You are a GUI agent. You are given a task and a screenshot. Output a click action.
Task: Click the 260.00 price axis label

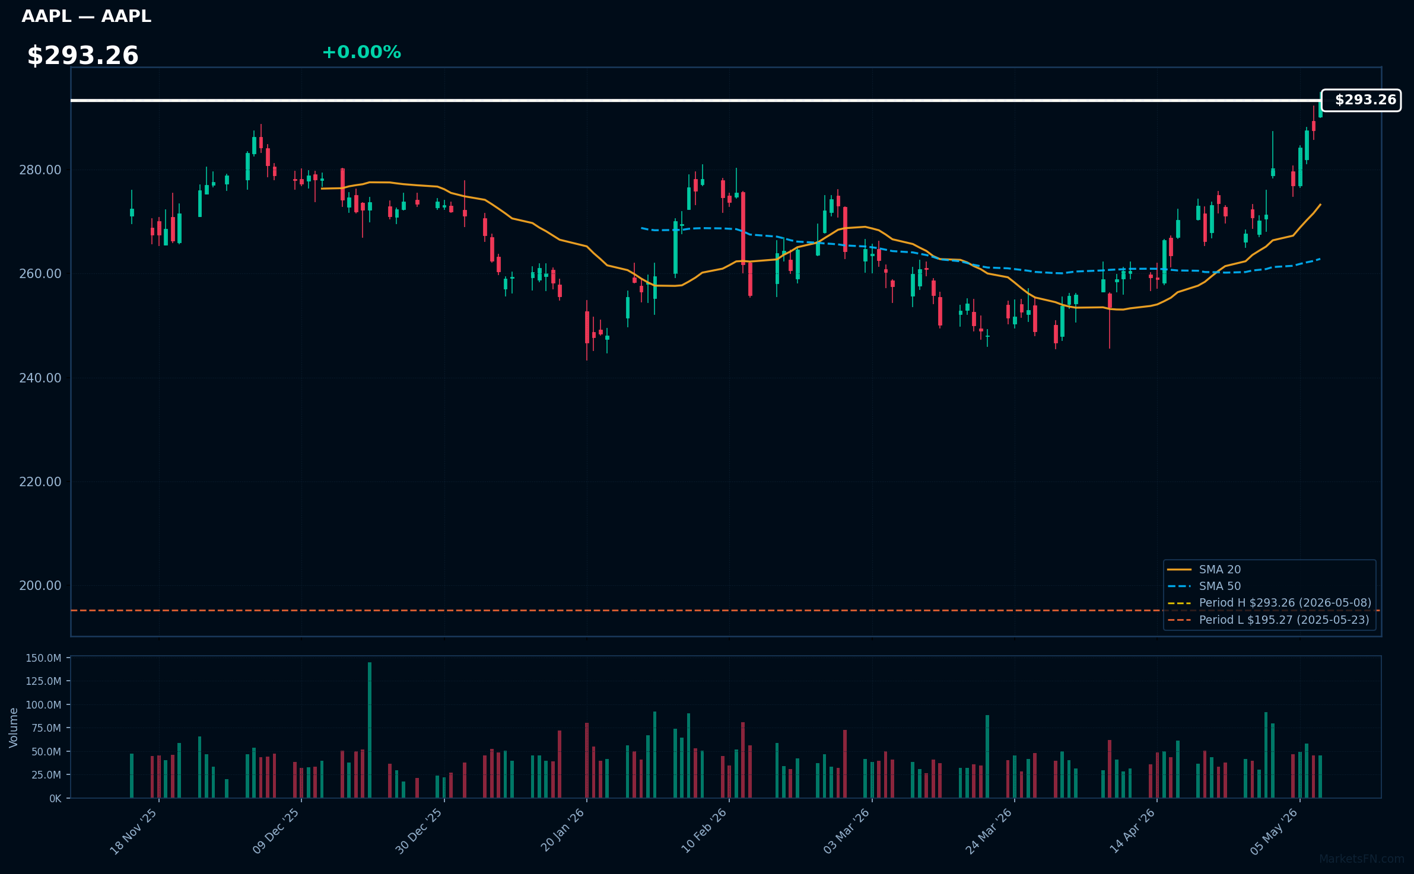pos(40,274)
